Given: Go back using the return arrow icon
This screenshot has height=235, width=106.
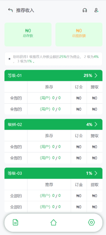Looking at the screenshot, I should coord(10,10).
